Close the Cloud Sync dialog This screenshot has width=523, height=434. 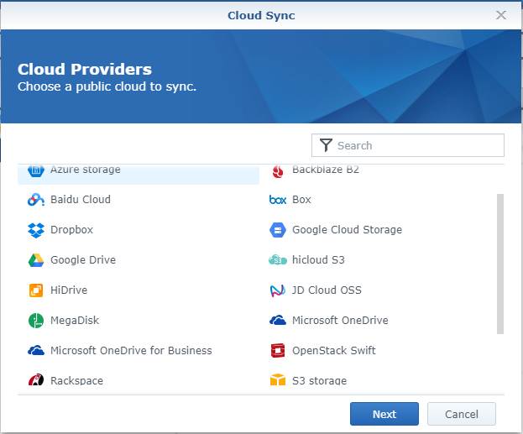click(501, 15)
